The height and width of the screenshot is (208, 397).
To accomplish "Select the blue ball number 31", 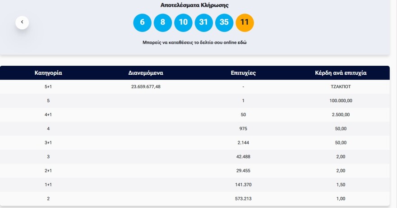I will (203, 23).
